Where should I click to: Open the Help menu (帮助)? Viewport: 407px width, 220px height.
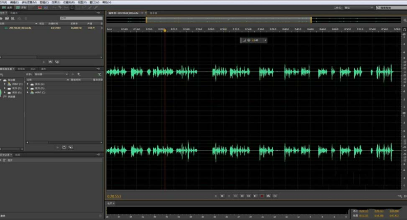click(107, 3)
